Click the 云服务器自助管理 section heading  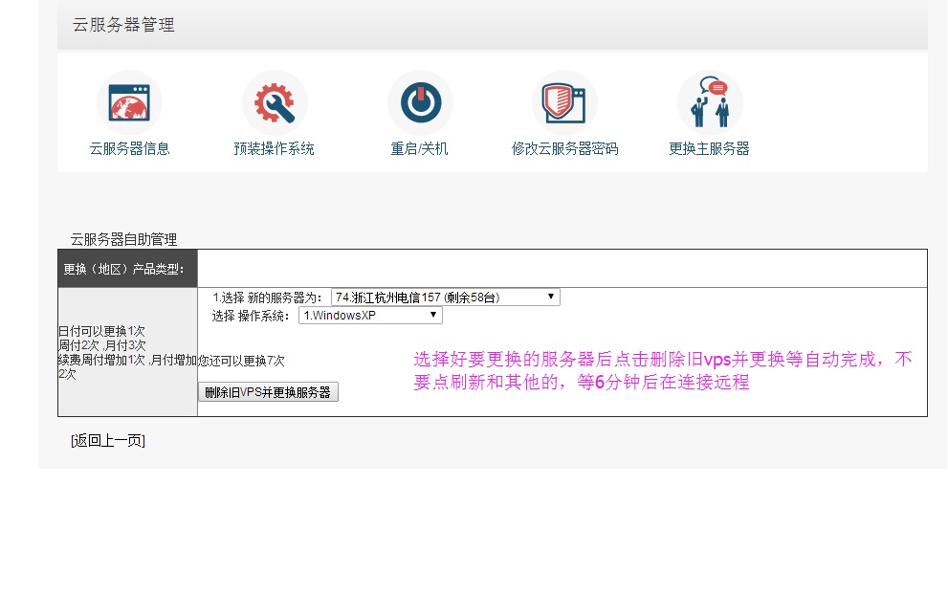click(123, 239)
